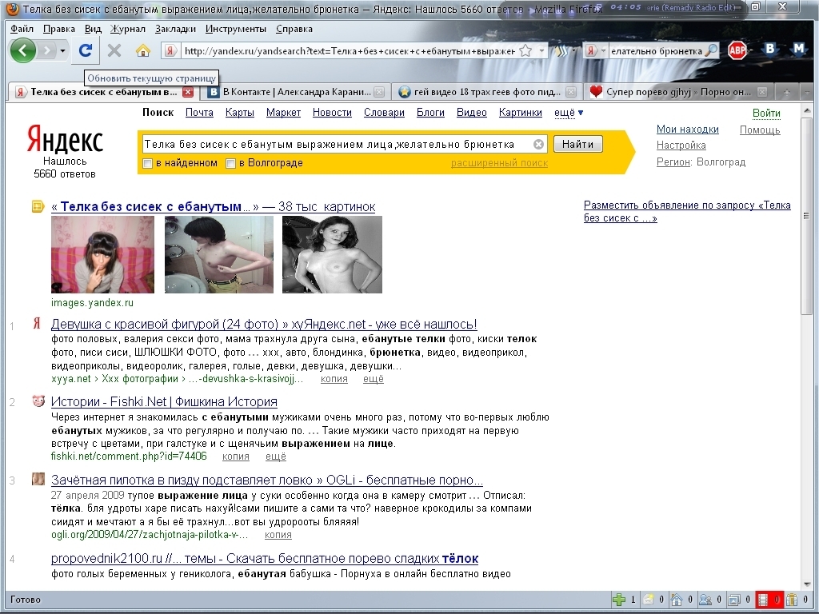This screenshot has width=819, height=614.
Task: Open the Правка menu
Action: coord(59,29)
